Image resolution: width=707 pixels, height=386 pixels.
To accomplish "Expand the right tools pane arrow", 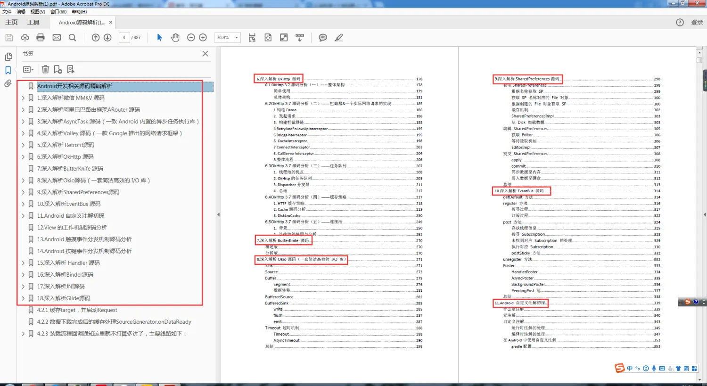I will pos(705,214).
